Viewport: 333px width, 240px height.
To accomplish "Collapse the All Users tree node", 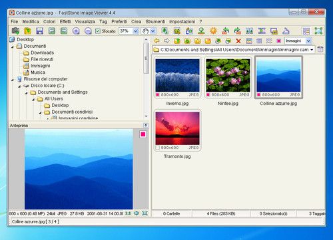I will coord(33,99).
